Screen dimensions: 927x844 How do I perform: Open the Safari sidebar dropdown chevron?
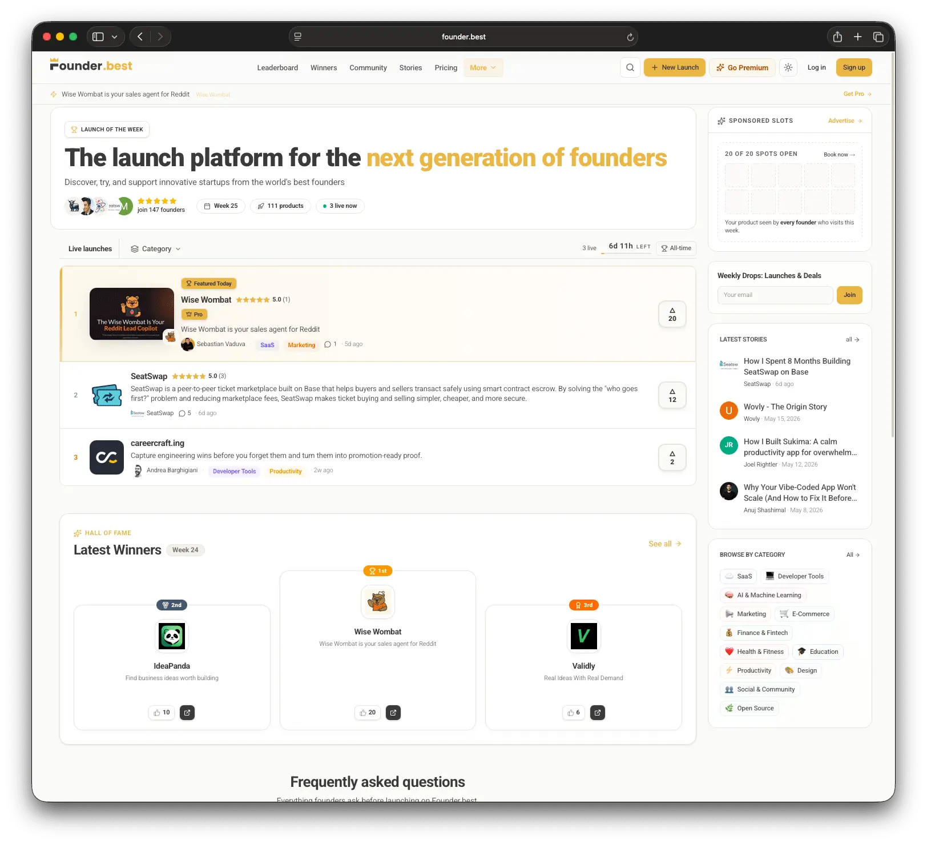(x=115, y=37)
